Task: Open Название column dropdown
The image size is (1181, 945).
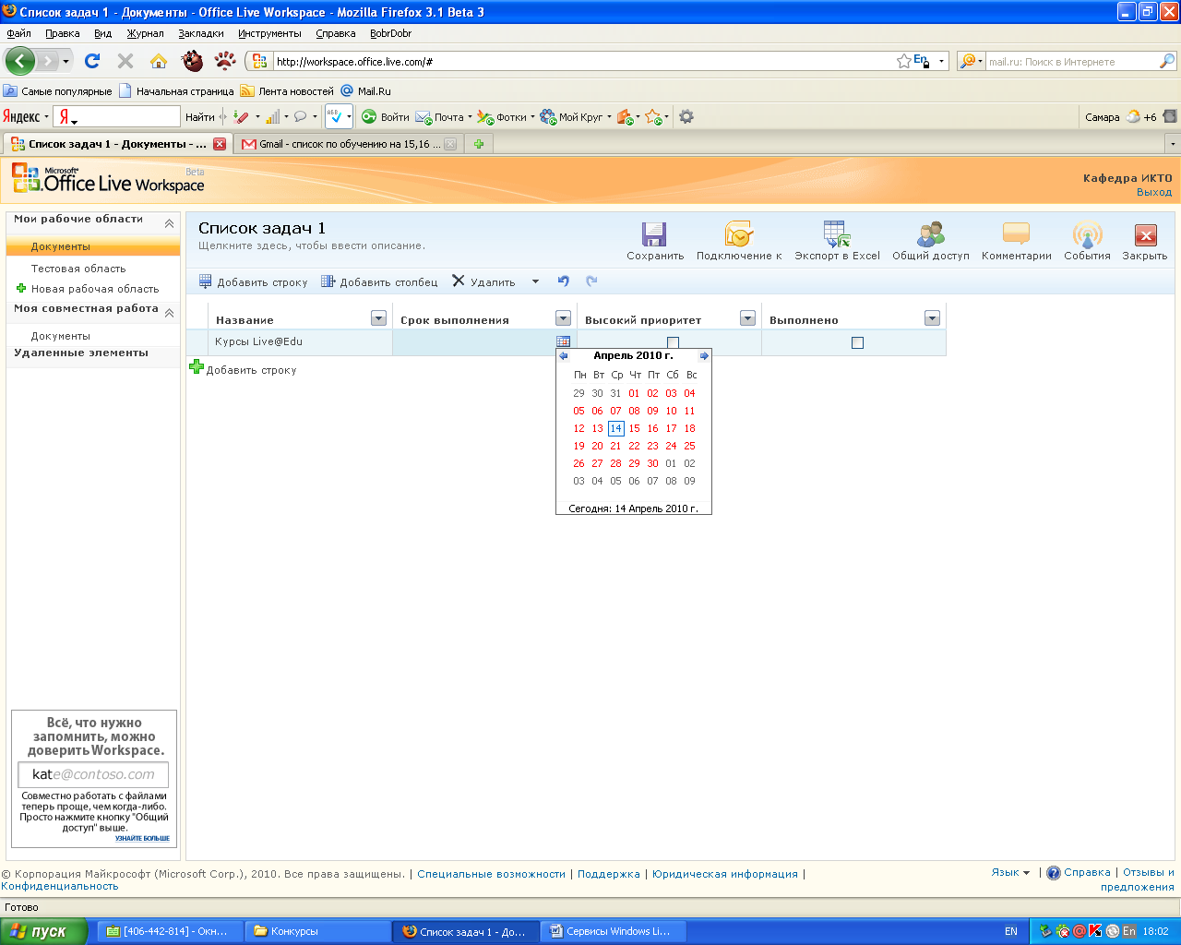Action: click(x=378, y=318)
